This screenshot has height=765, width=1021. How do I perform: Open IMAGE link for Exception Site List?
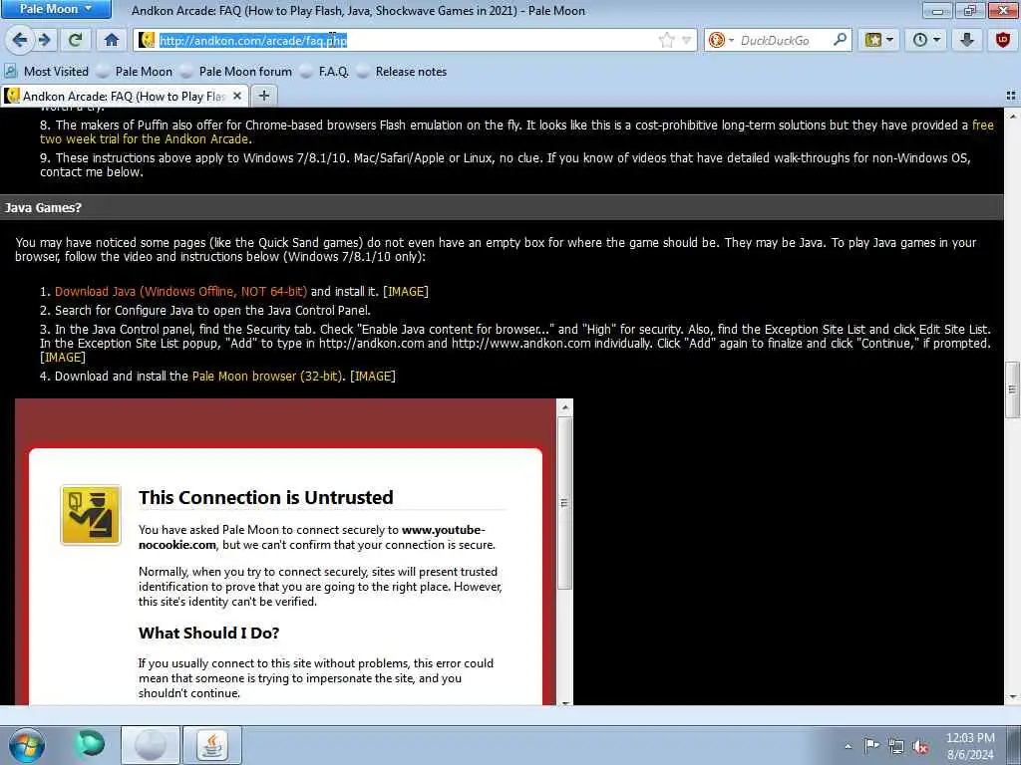point(63,358)
